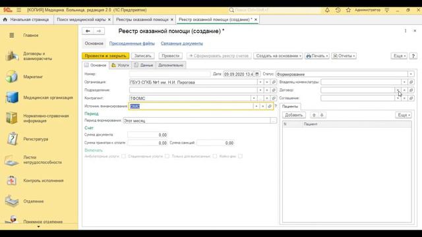
Task: Clear the Организация field
Action: pos(266,82)
